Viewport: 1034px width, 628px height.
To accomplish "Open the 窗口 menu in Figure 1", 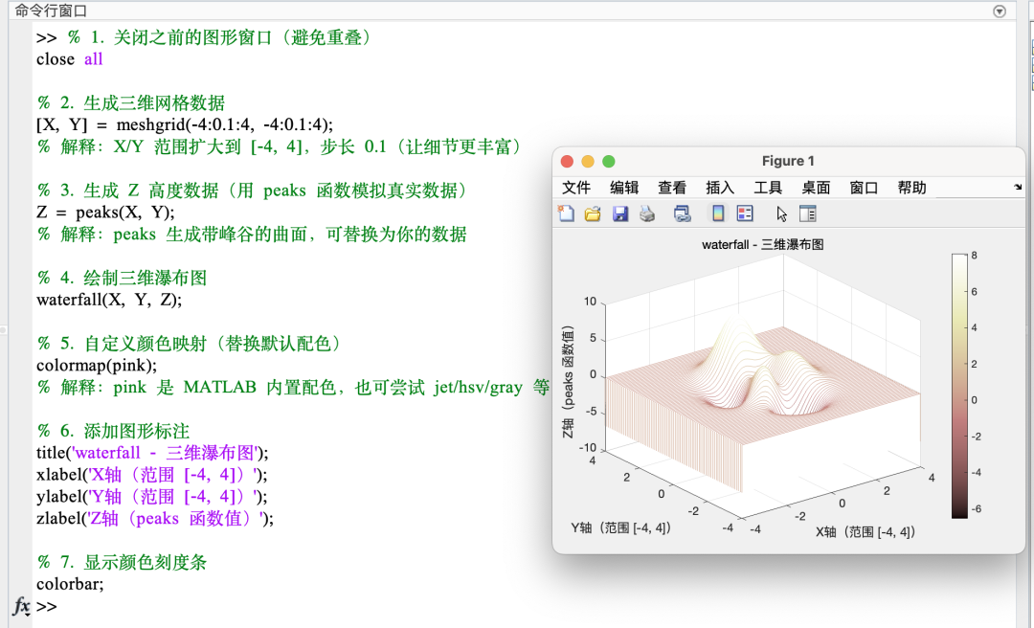I will (x=864, y=188).
